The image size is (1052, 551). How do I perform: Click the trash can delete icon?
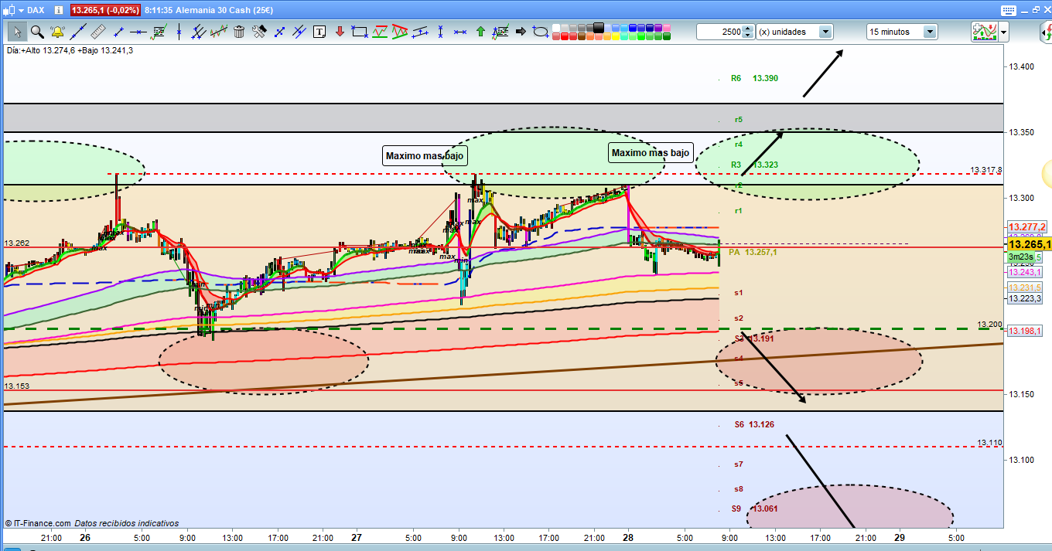239,32
